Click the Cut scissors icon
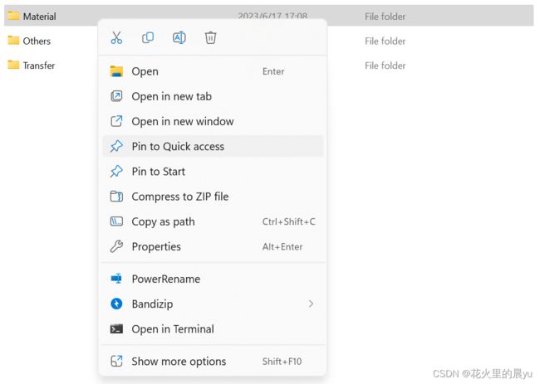The height and width of the screenshot is (384, 540). coord(116,37)
